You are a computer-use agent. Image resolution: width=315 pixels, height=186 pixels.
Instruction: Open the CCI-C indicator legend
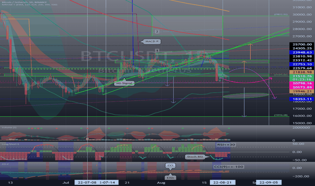(5, 164)
